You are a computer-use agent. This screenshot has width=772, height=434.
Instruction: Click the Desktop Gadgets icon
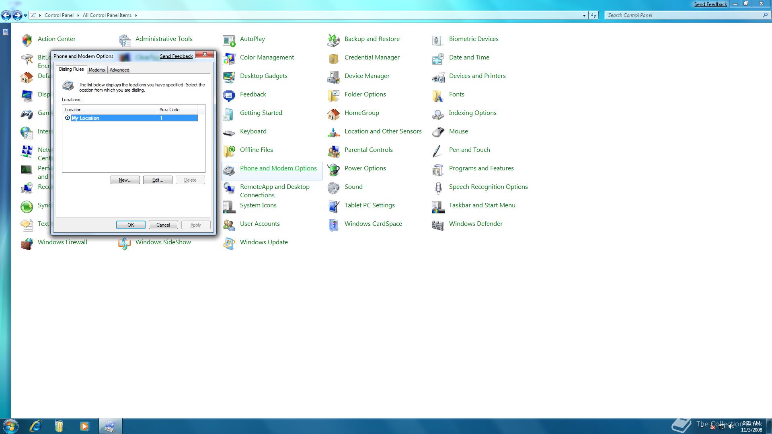229,77
